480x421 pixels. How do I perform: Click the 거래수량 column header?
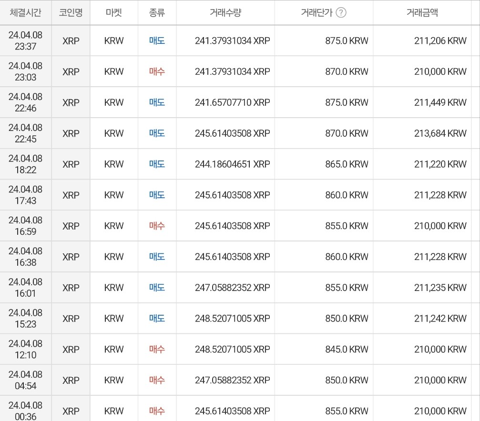[x=225, y=12]
